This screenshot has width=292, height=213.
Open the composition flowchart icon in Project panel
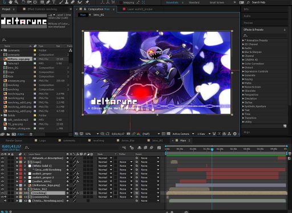(71, 50)
